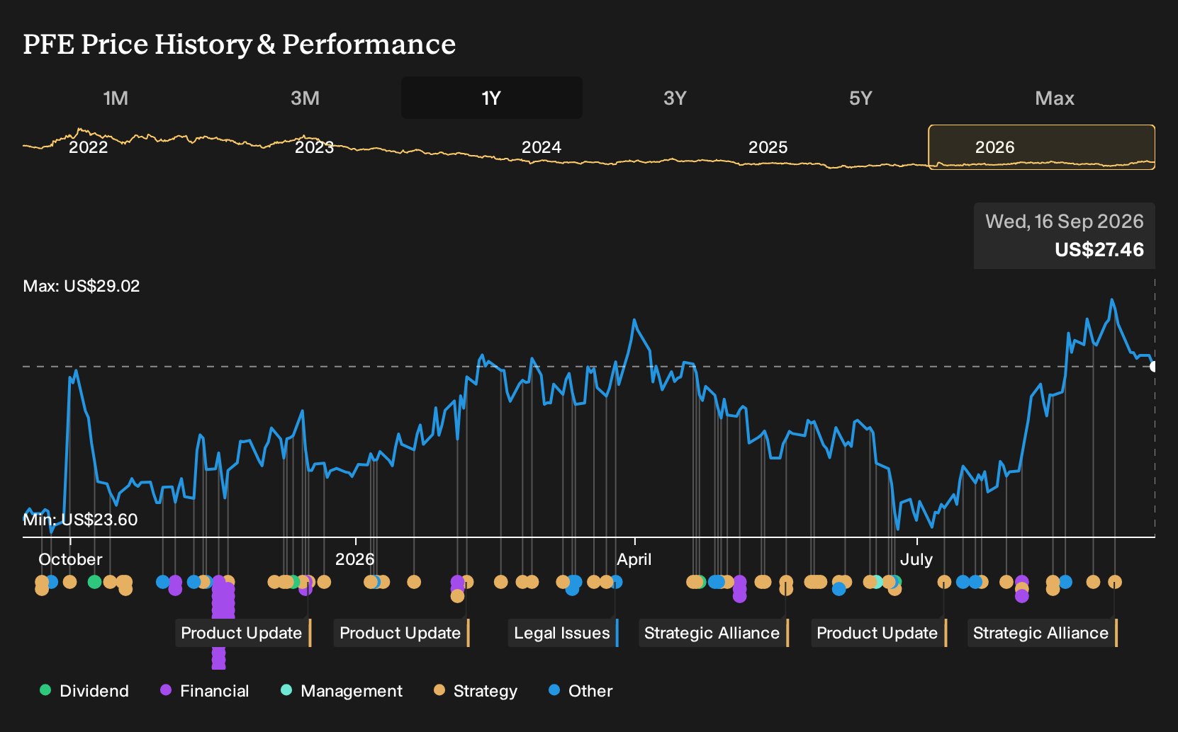This screenshot has height=732, width=1178.
Task: Click the 'October' axis label
Action: coord(70,559)
